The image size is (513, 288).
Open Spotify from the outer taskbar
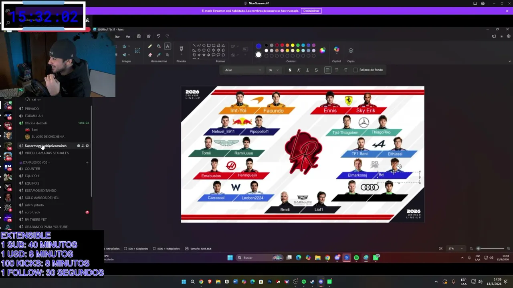coord(303,282)
